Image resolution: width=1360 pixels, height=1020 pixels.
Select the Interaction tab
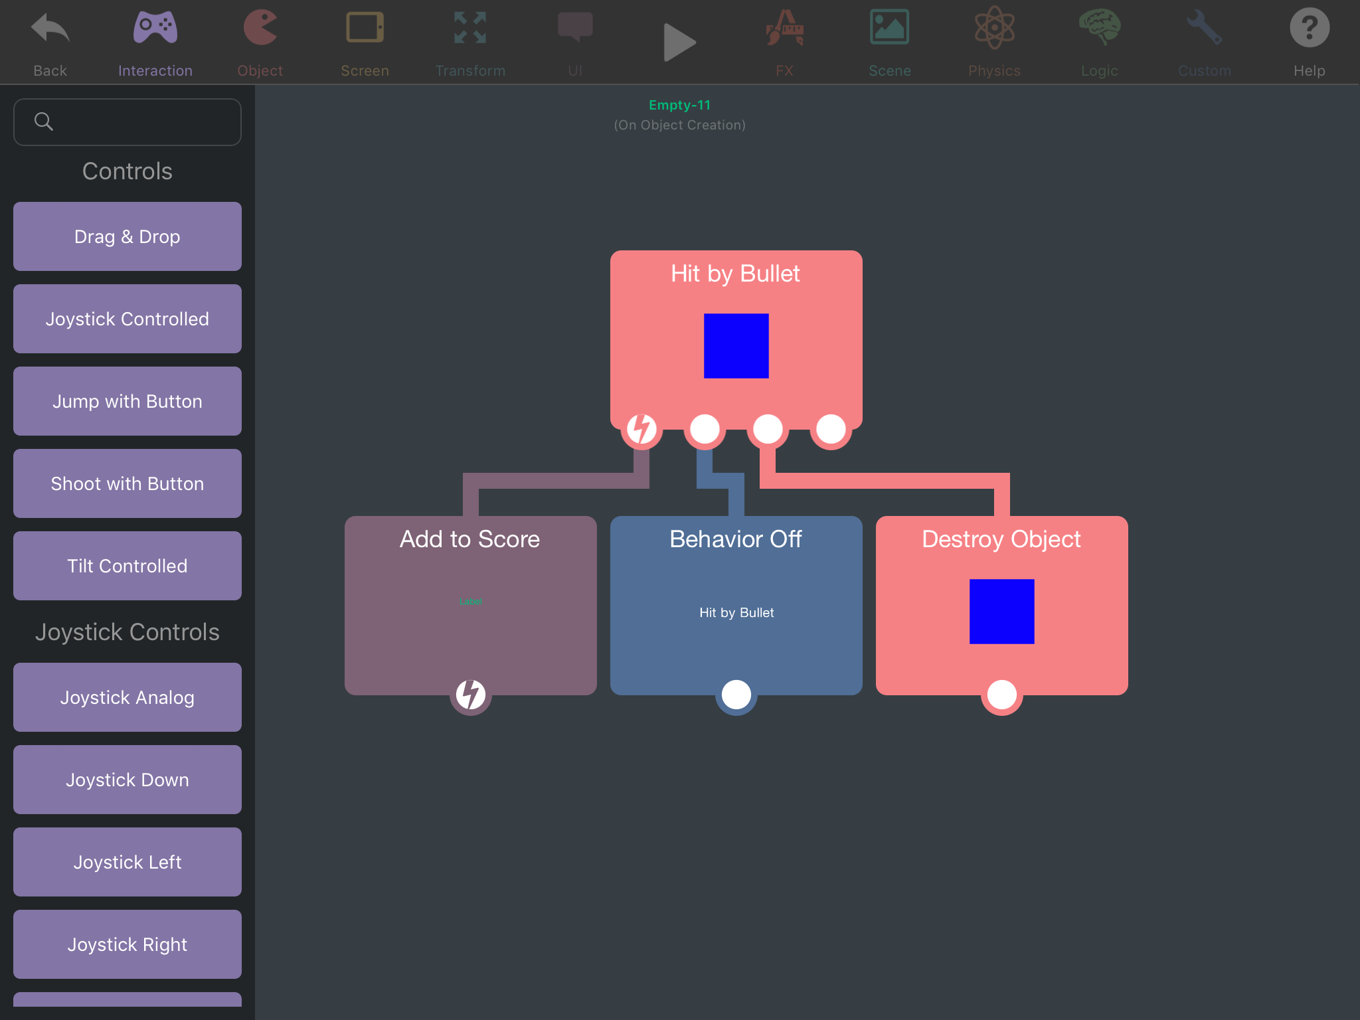tap(155, 41)
